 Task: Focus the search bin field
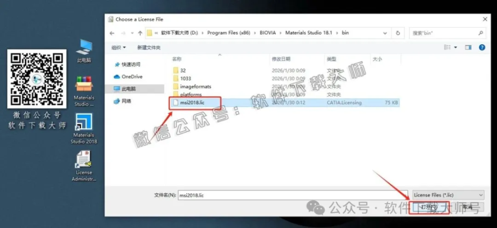[447, 33]
